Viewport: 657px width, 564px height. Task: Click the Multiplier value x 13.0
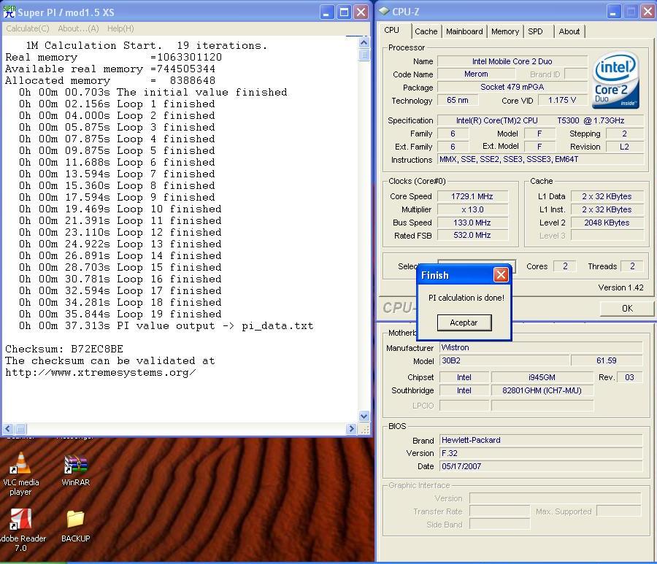pyautogui.click(x=472, y=209)
